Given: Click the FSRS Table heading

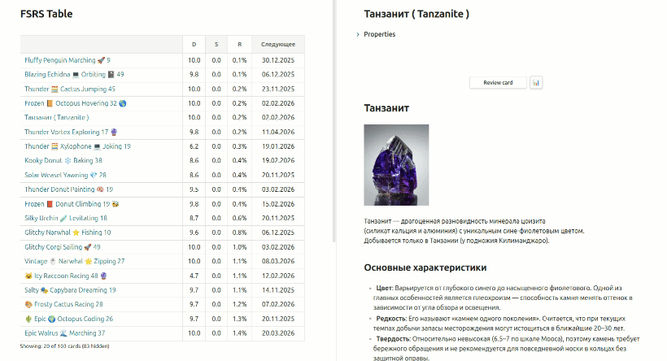Looking at the screenshot, I should pos(46,14).
